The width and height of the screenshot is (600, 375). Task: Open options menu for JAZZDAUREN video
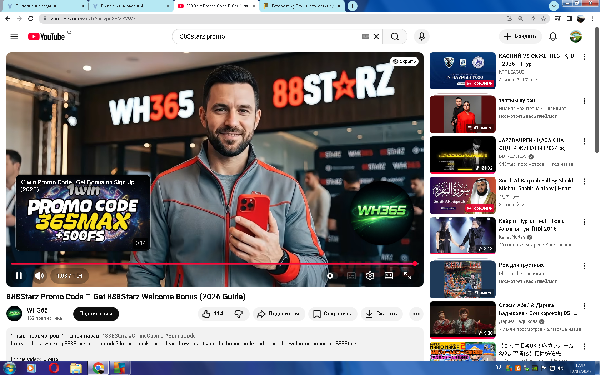584,141
